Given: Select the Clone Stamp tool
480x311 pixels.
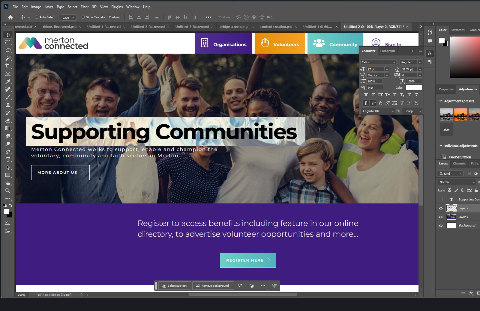Looking at the screenshot, I should pyautogui.click(x=8, y=105).
